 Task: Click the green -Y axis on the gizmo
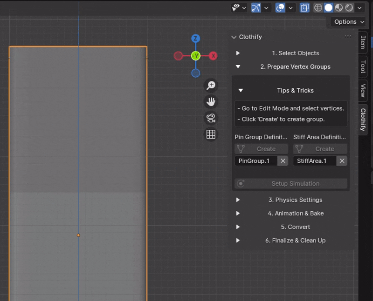[196, 56]
